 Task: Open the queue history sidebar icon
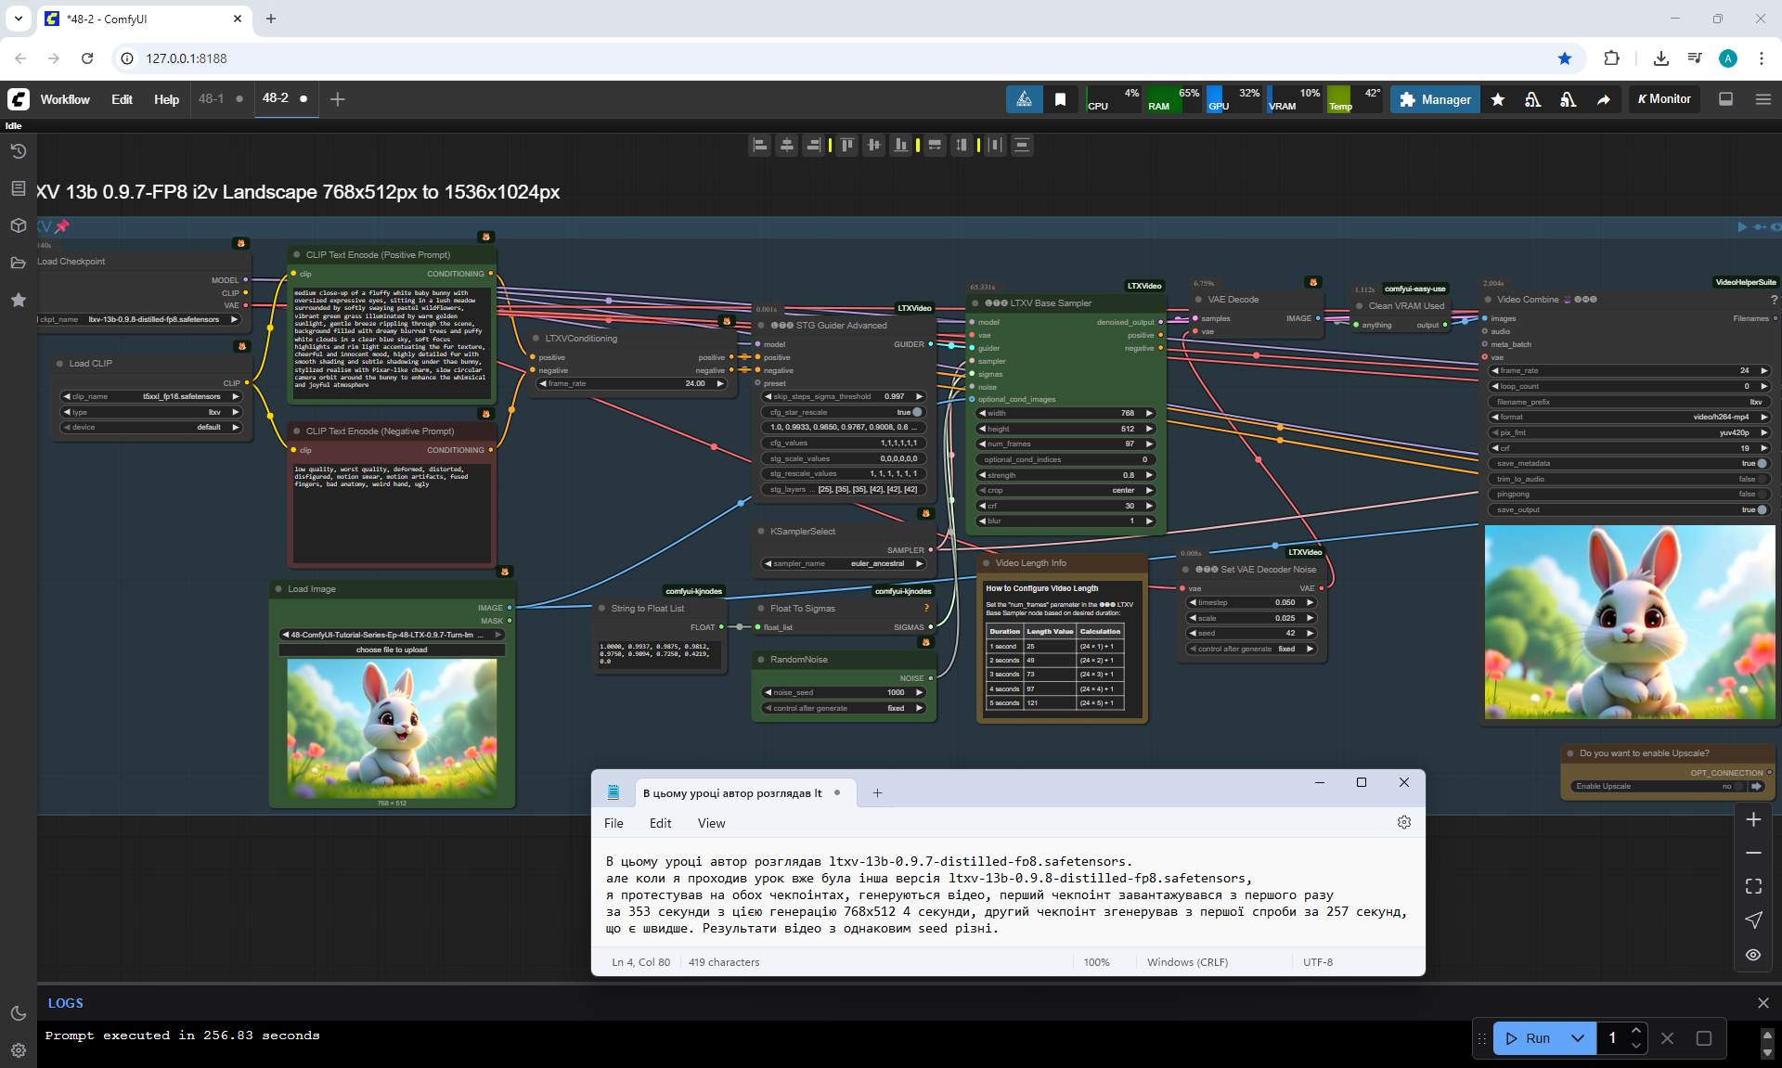pos(18,151)
